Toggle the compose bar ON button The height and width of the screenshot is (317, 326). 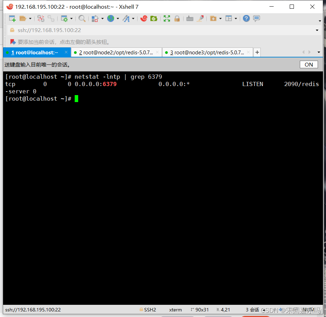pos(309,64)
